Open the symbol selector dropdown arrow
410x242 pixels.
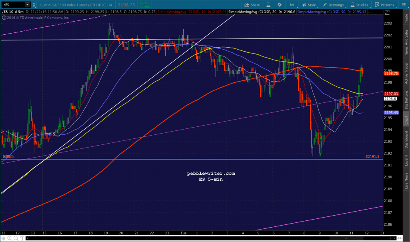[28, 5]
